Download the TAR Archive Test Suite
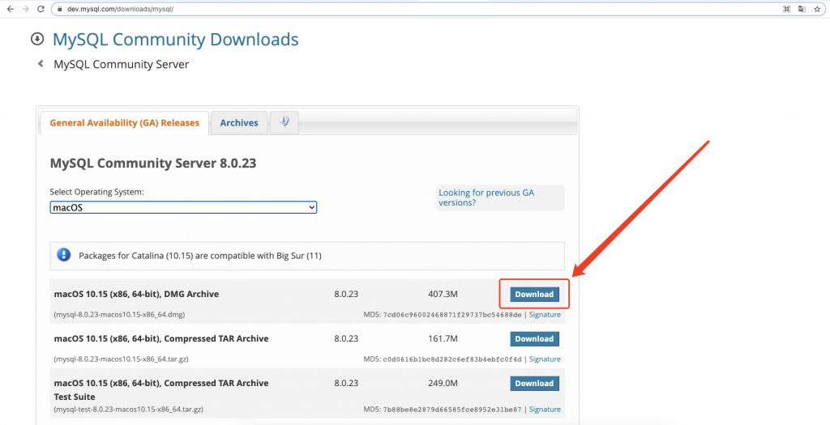The image size is (830, 425). click(535, 383)
